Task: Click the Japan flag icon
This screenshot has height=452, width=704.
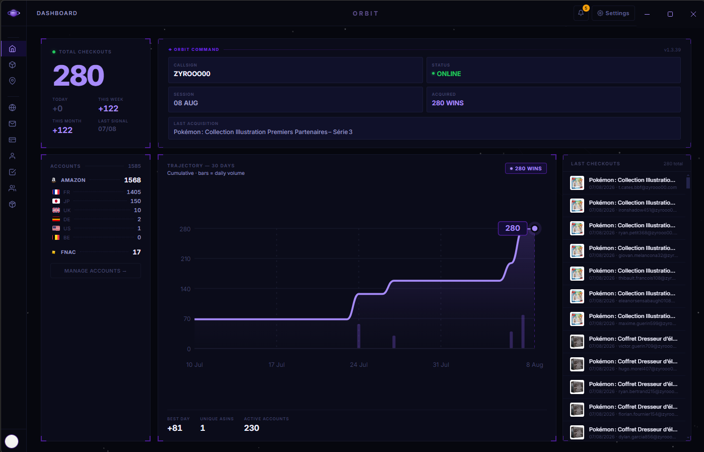Action: (56, 201)
